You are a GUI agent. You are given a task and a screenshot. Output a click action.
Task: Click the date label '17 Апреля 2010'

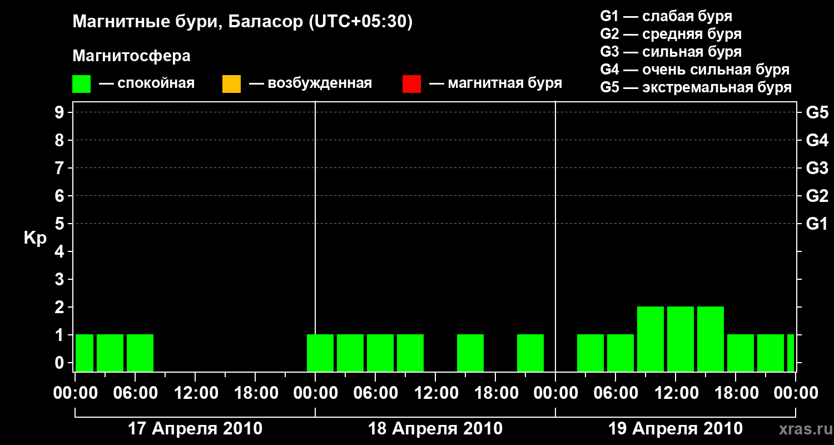(195, 429)
